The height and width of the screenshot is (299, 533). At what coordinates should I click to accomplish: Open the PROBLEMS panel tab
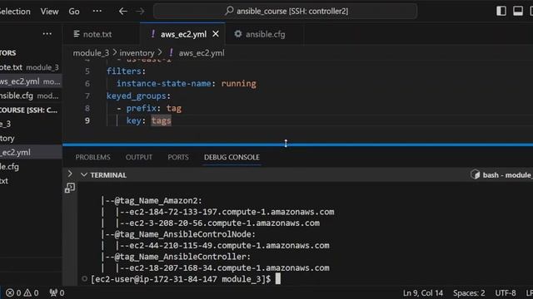(x=92, y=157)
